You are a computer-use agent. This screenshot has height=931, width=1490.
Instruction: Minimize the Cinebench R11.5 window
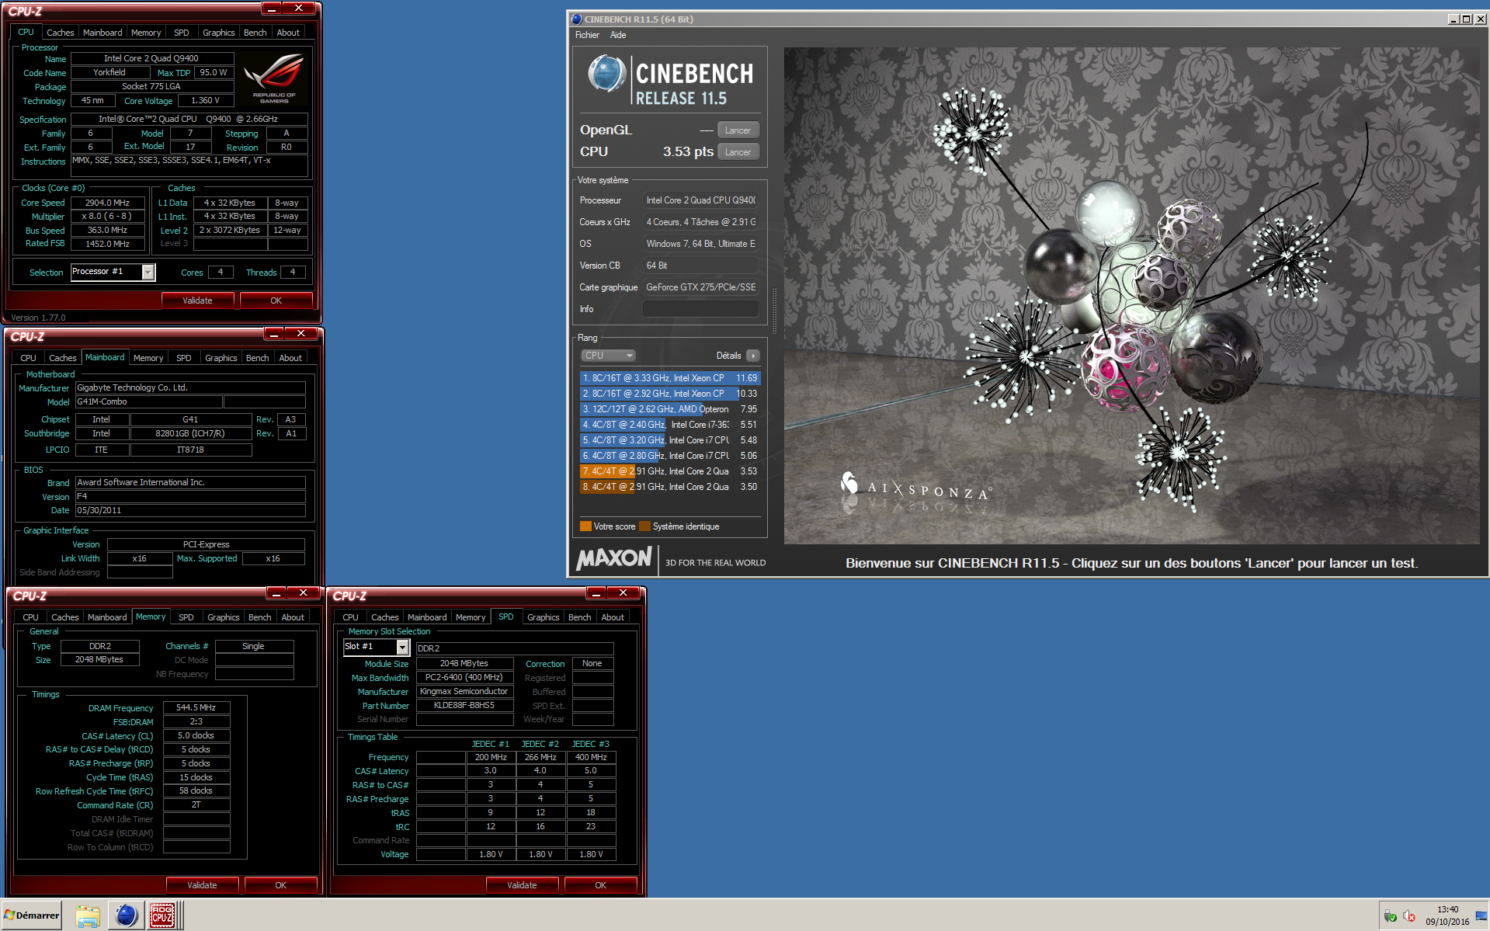coord(1453,19)
